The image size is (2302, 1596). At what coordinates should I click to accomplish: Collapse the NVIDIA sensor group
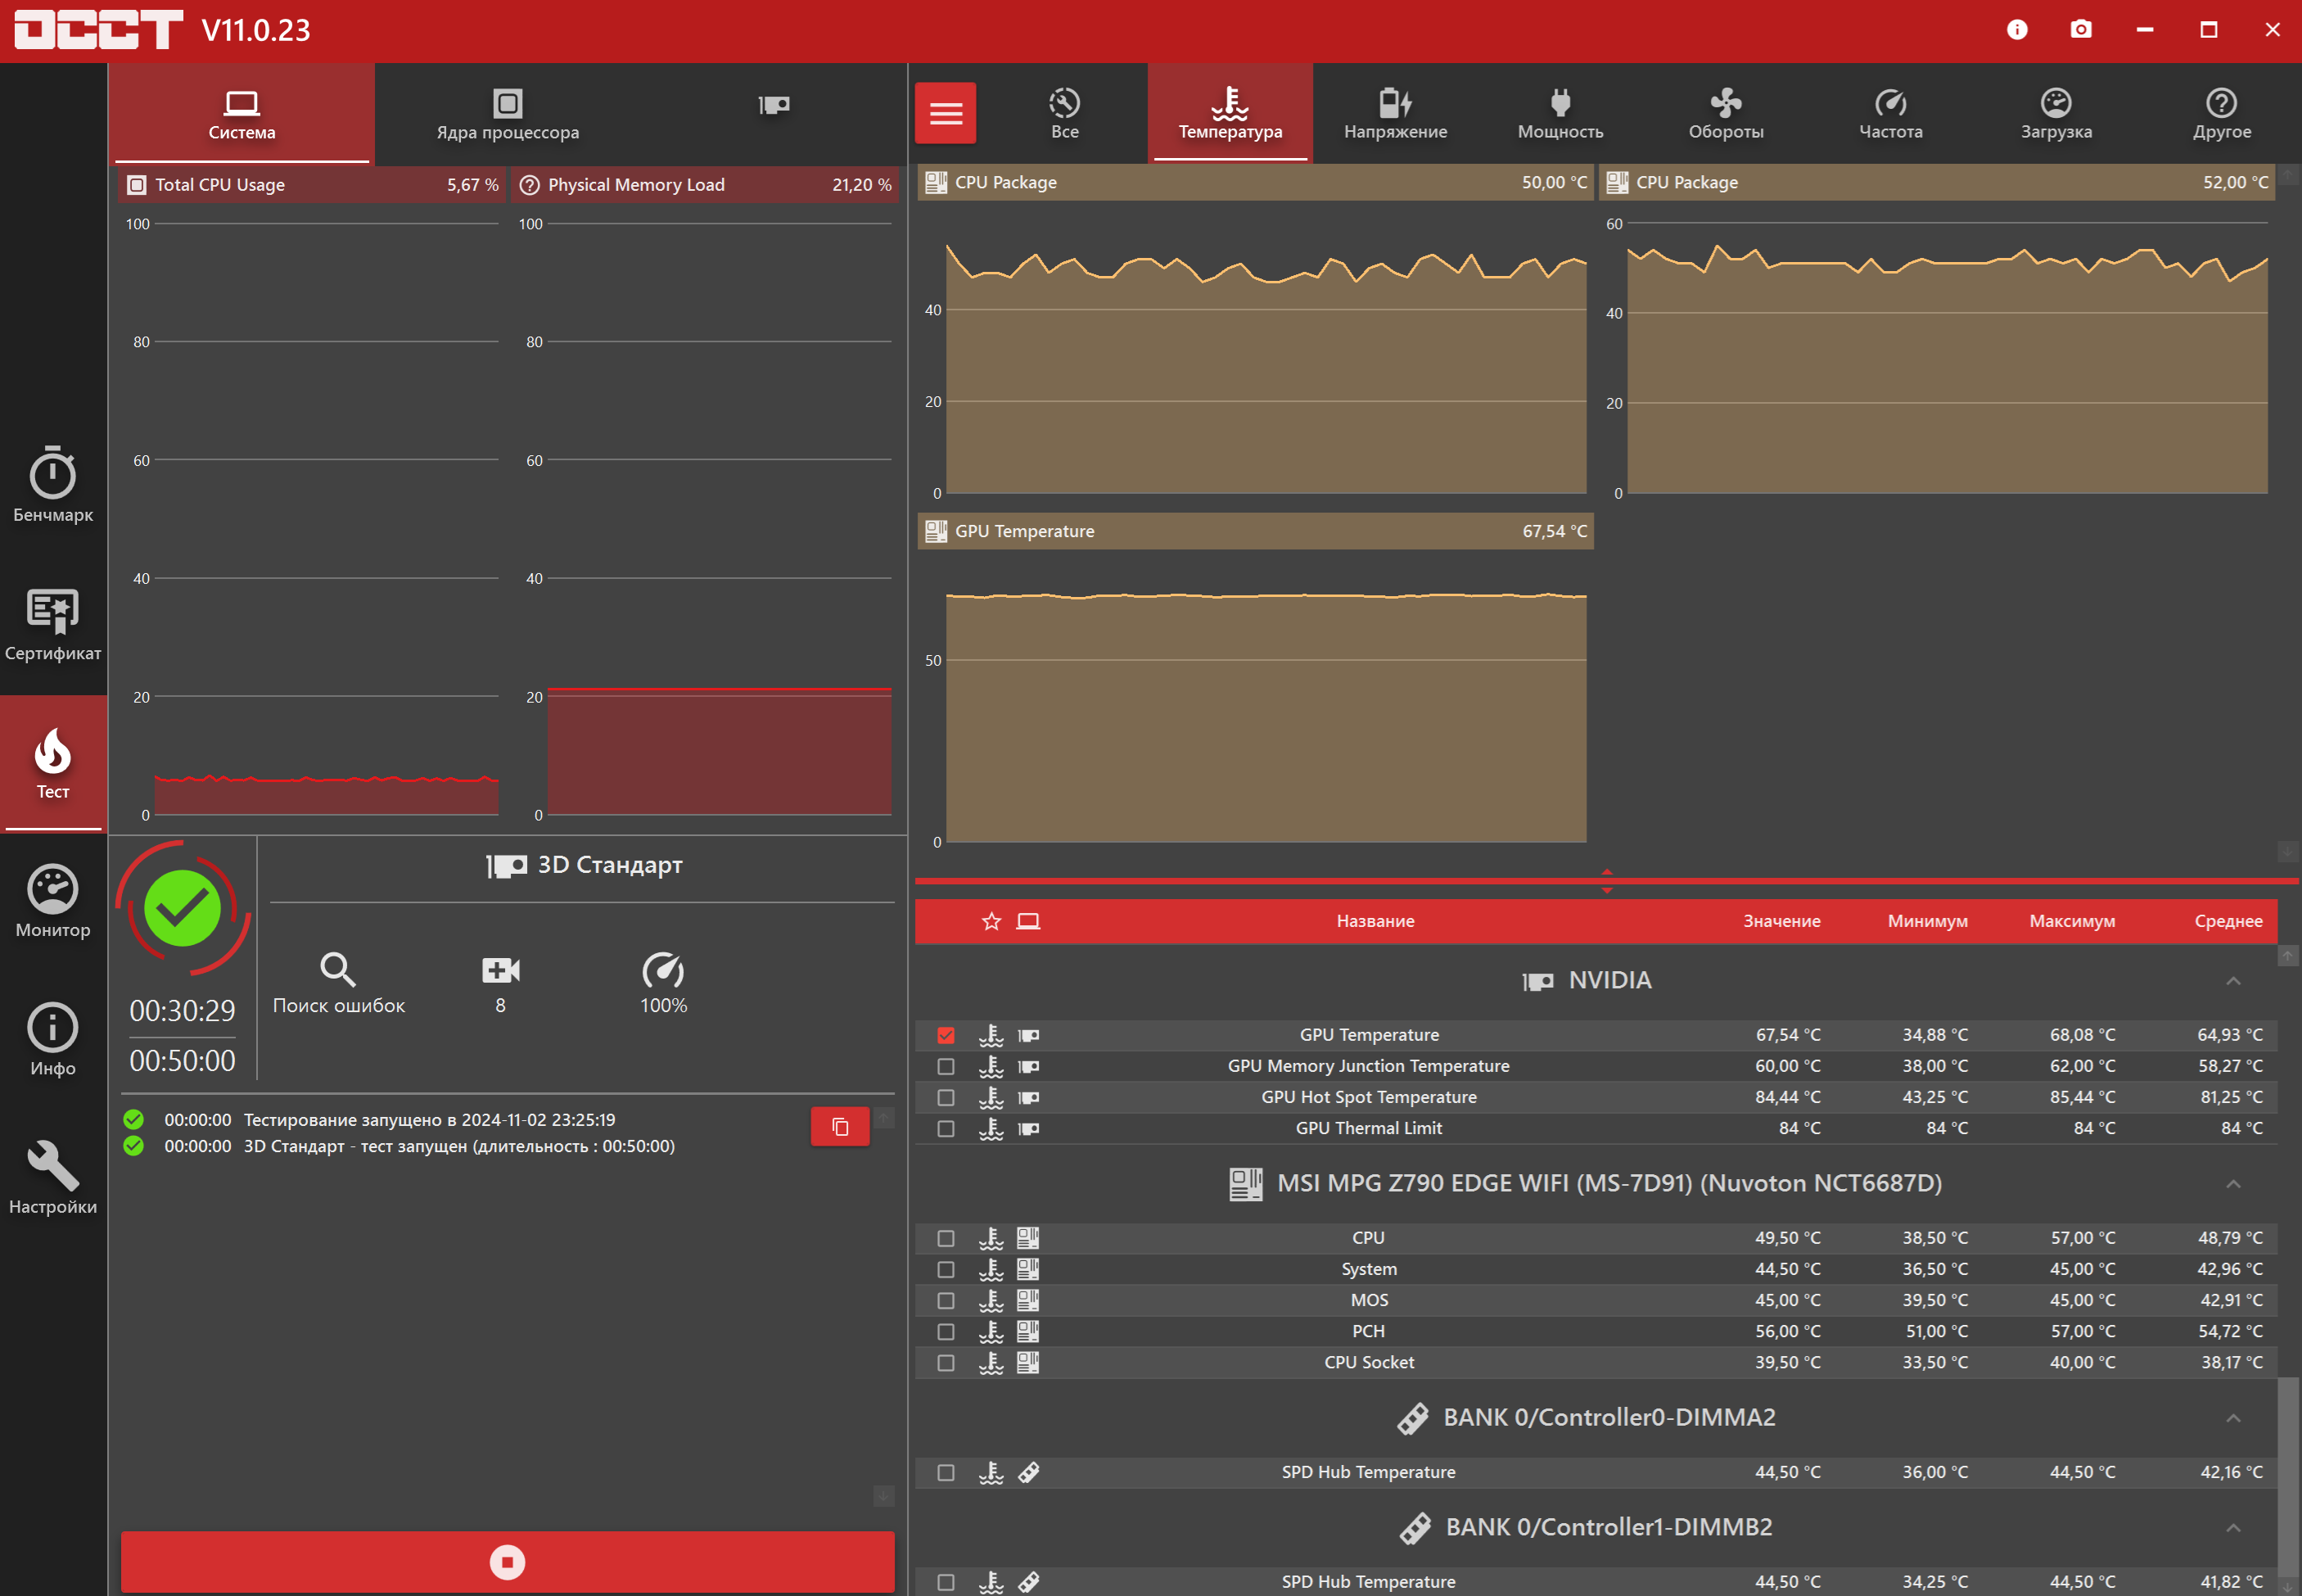click(2233, 981)
